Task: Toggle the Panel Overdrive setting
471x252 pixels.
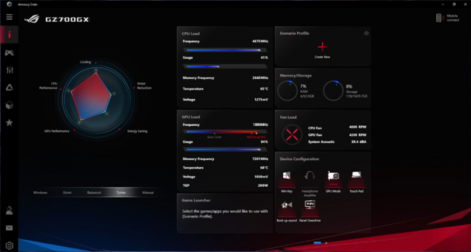Action: (x=310, y=211)
